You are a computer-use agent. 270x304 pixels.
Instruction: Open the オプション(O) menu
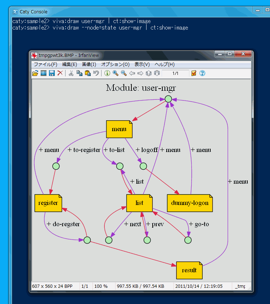click(x=115, y=64)
